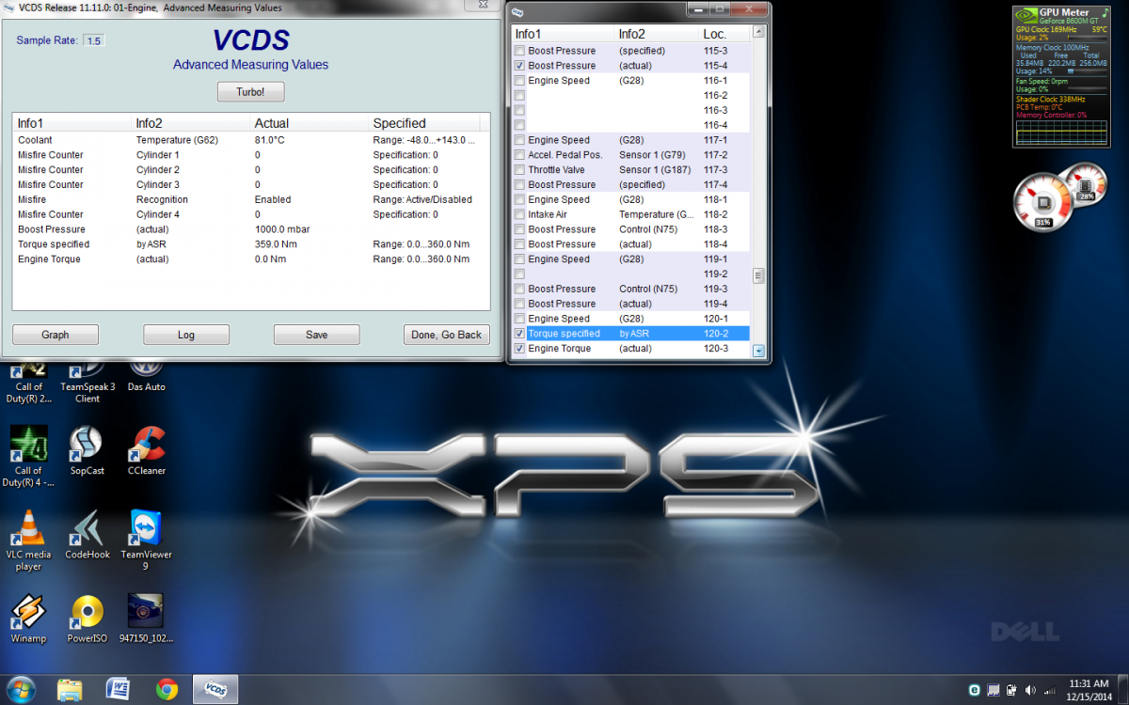Launch Google Chrome from the taskbar
Screen dimensions: 1129x705
167,690
